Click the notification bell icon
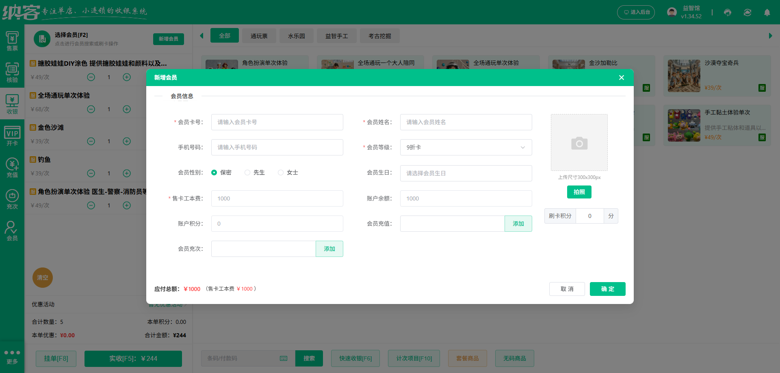The width and height of the screenshot is (780, 373). click(x=767, y=13)
